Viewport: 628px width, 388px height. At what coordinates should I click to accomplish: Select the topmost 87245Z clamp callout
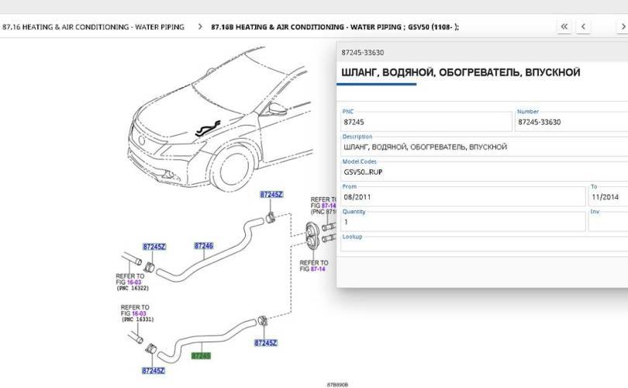tap(271, 194)
